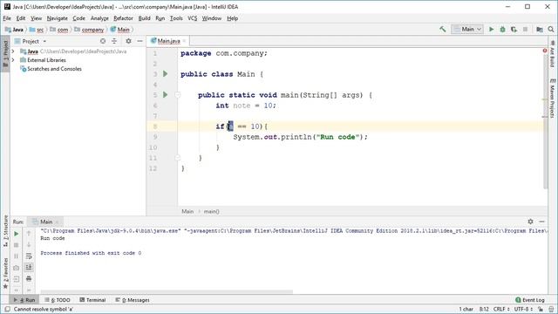This screenshot has height=314, width=558.
Task: Close the Main.java editor tab
Action: coord(184,41)
